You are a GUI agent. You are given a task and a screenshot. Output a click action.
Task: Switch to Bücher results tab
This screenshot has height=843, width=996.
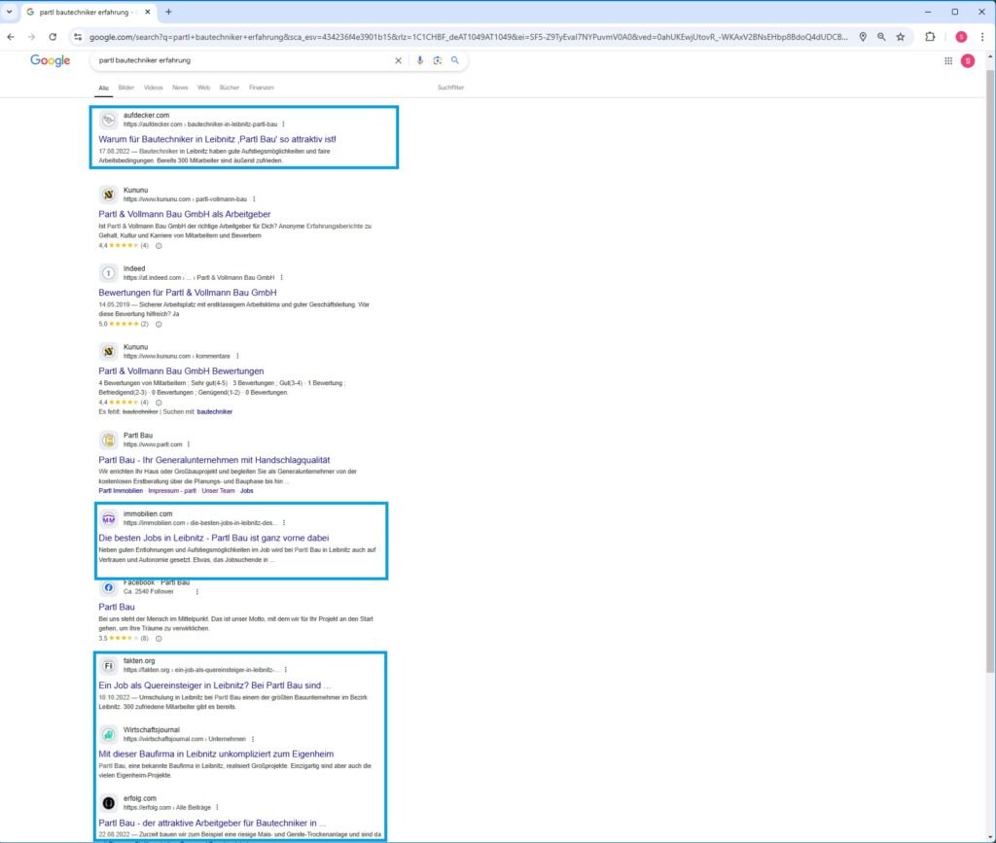230,88
